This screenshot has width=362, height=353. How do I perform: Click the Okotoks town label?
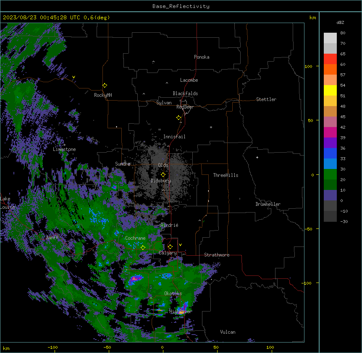click(173, 293)
